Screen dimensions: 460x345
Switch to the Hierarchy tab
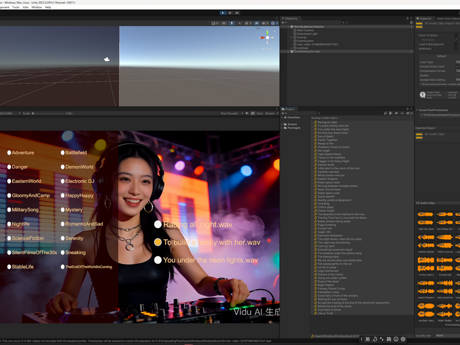click(290, 18)
